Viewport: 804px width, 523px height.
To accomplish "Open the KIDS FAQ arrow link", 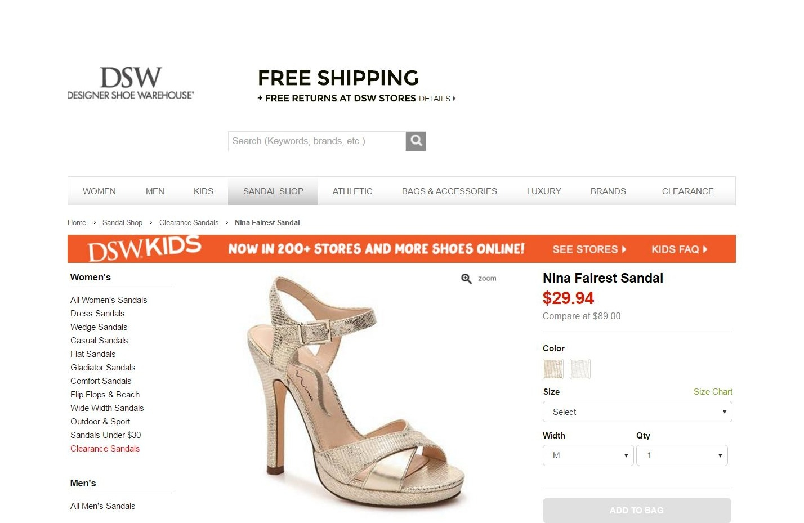I will (x=679, y=249).
